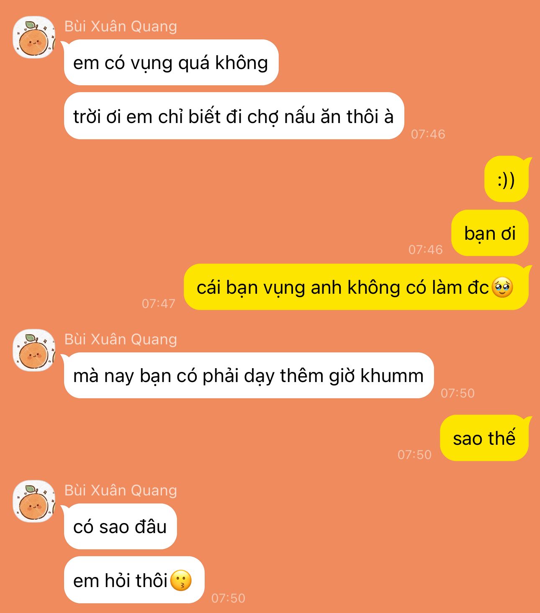Image resolution: width=540 pixels, height=613 pixels.
Task: Select the yellow "sao thế" message bubble
Action: 485,438
